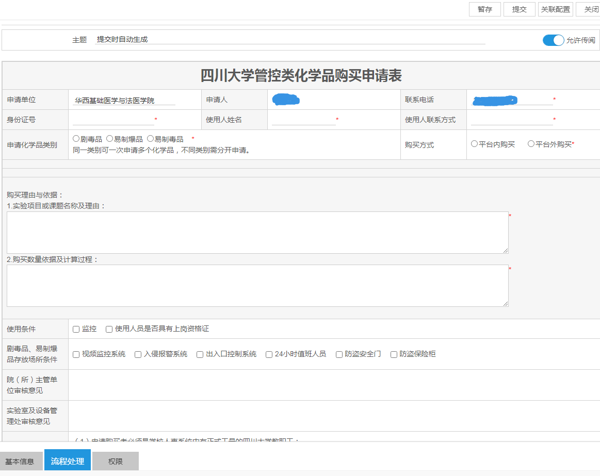Click the 购买理由与依据 heading text

pyautogui.click(x=35, y=195)
